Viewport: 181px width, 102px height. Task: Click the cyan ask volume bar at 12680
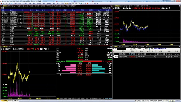tap(99, 69)
